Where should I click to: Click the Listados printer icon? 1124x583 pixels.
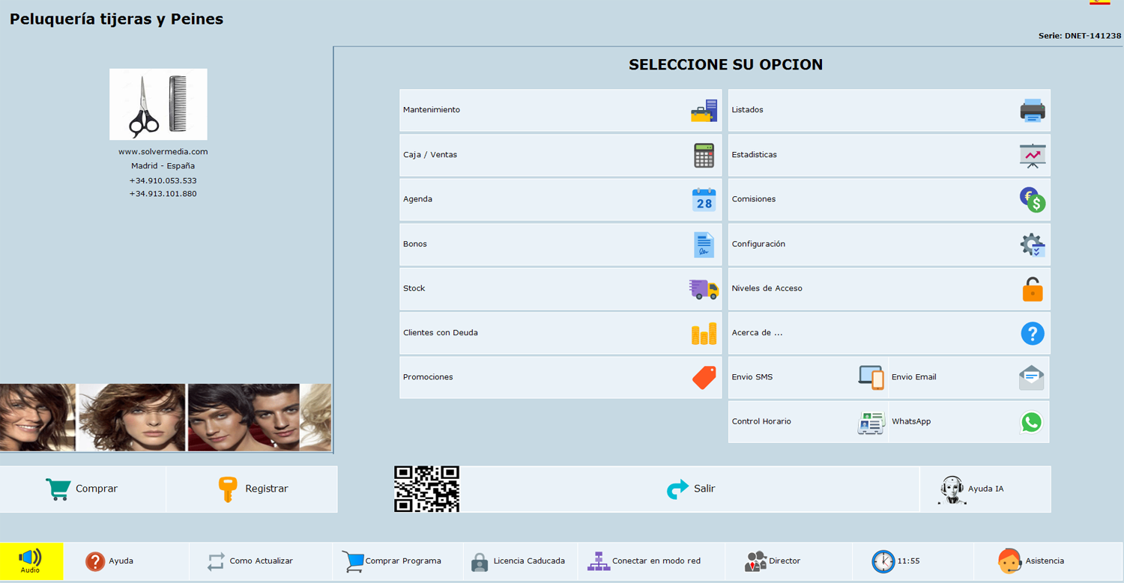(x=1032, y=111)
